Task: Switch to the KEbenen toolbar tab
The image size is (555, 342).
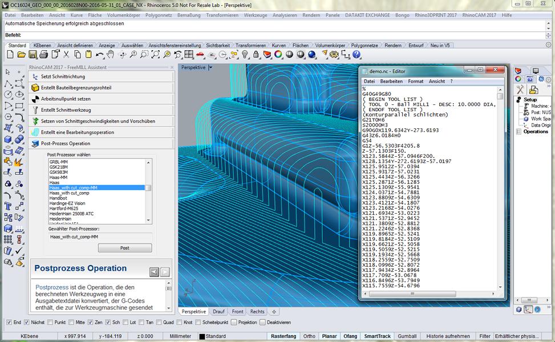Action: point(42,45)
